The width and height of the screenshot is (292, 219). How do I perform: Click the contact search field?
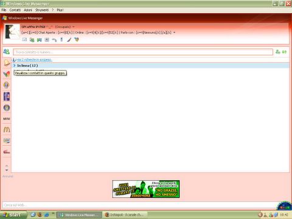coord(143,52)
